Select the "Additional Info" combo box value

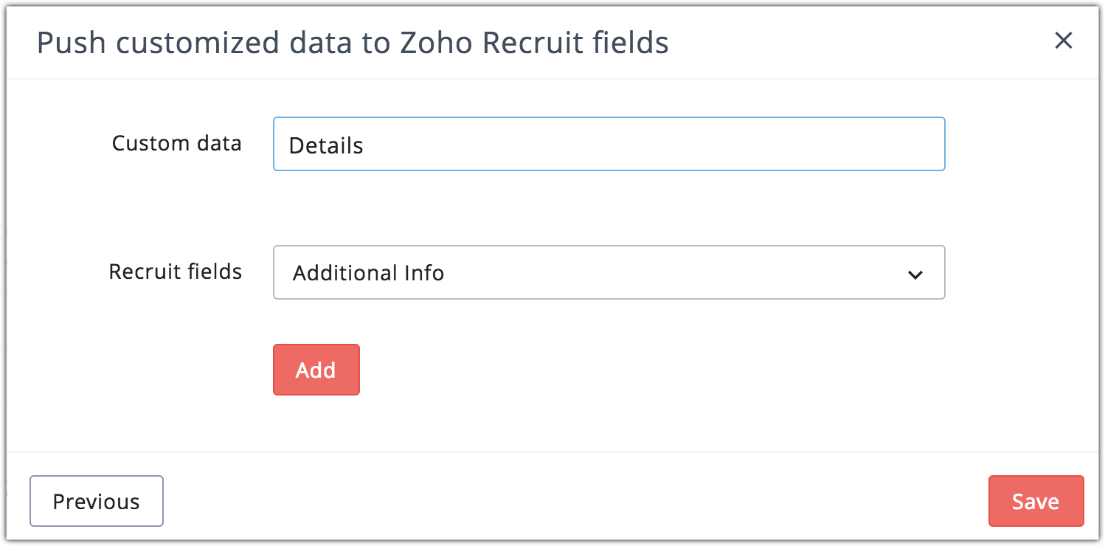click(x=368, y=273)
